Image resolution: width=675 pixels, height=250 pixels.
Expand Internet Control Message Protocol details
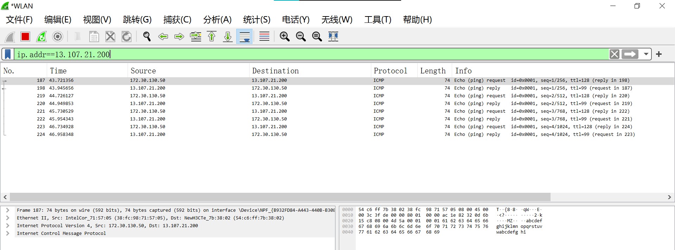point(7,233)
